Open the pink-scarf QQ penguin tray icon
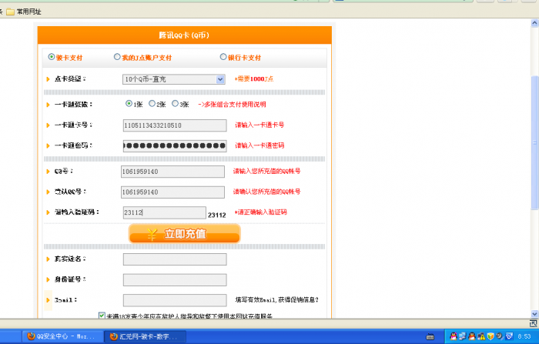Viewport: 539px width, 344px height. coord(454,336)
